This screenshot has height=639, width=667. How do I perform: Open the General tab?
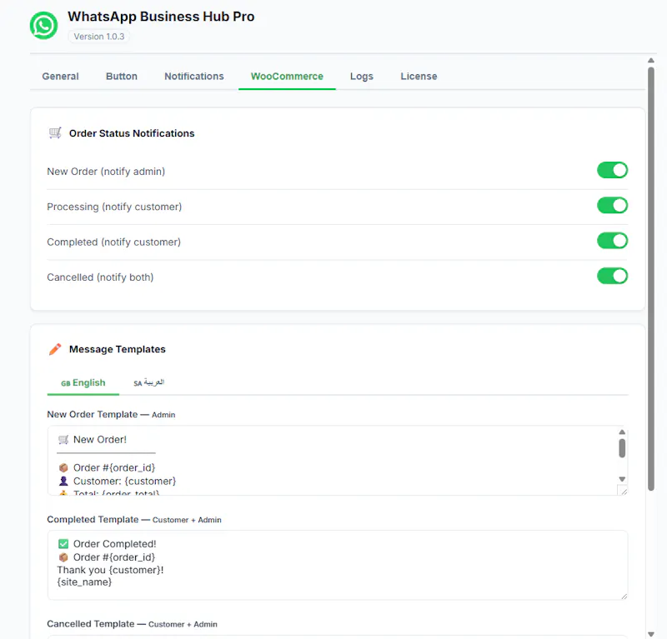tap(60, 76)
